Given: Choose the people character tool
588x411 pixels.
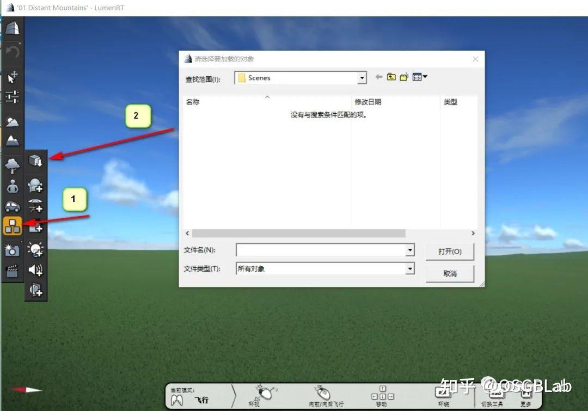Looking at the screenshot, I should (x=12, y=186).
